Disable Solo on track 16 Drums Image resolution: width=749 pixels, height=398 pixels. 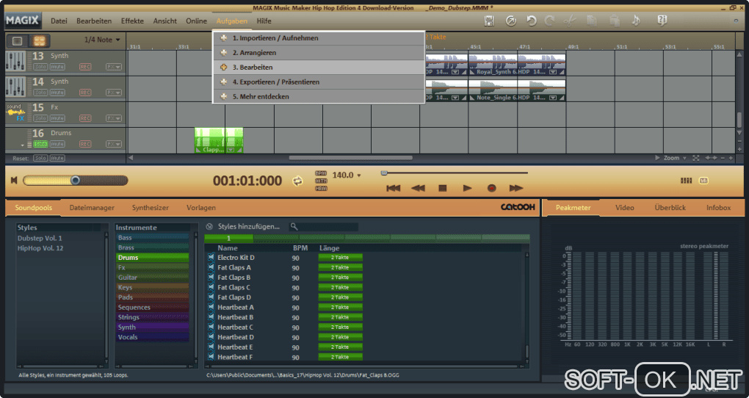pos(40,144)
